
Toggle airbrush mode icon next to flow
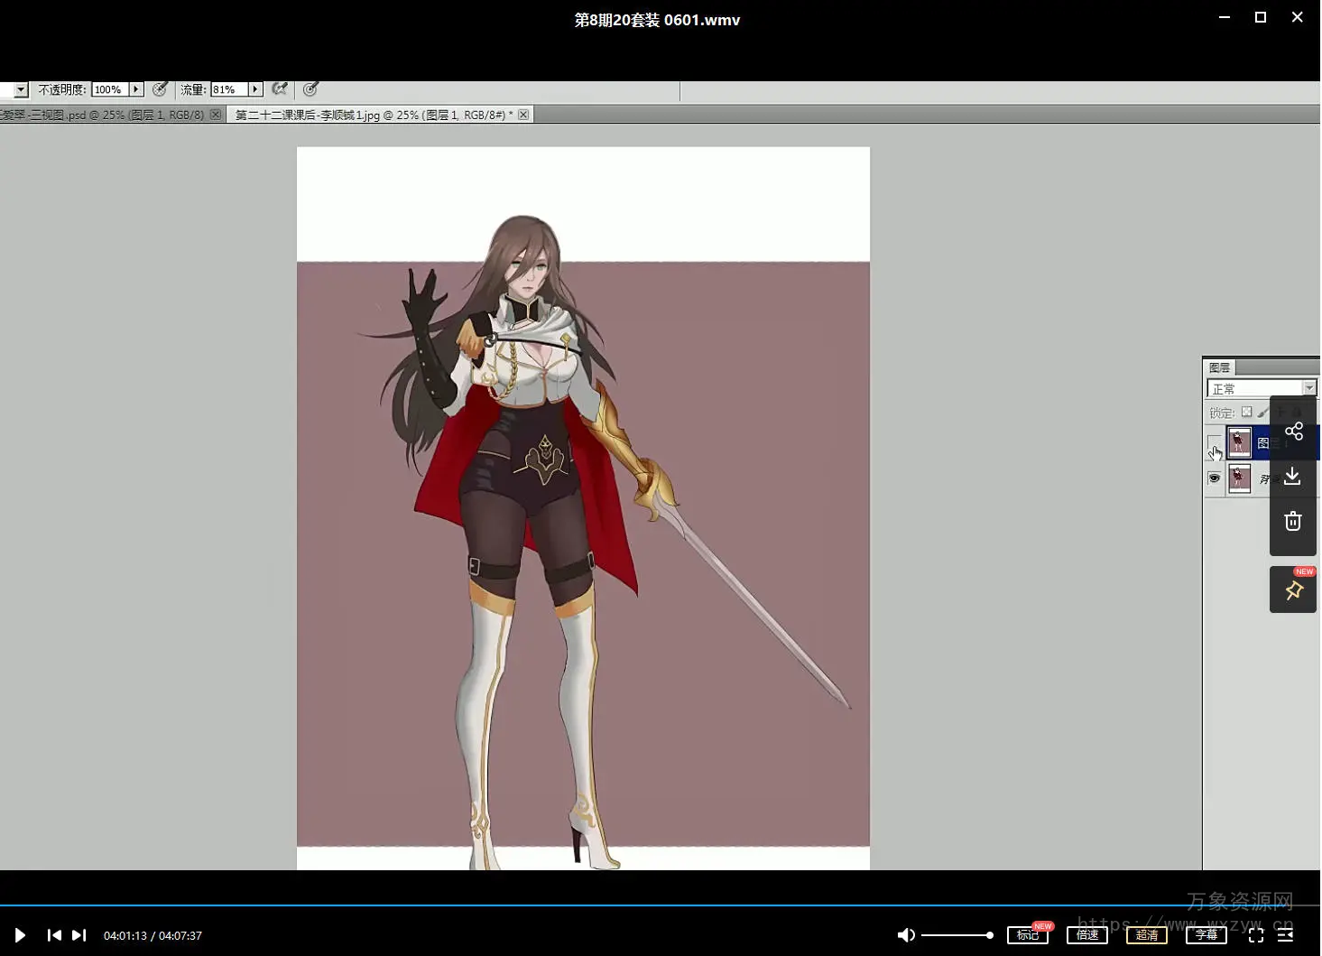[x=280, y=89]
